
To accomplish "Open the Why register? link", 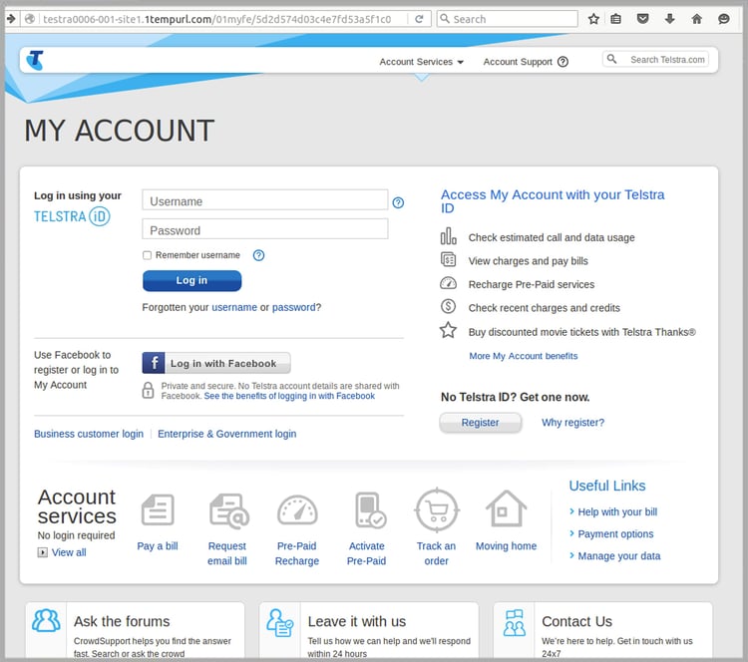I will pyautogui.click(x=572, y=423).
